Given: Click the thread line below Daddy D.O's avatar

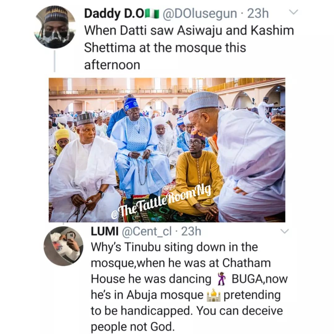Looking at the screenshot, I should click(x=54, y=61).
